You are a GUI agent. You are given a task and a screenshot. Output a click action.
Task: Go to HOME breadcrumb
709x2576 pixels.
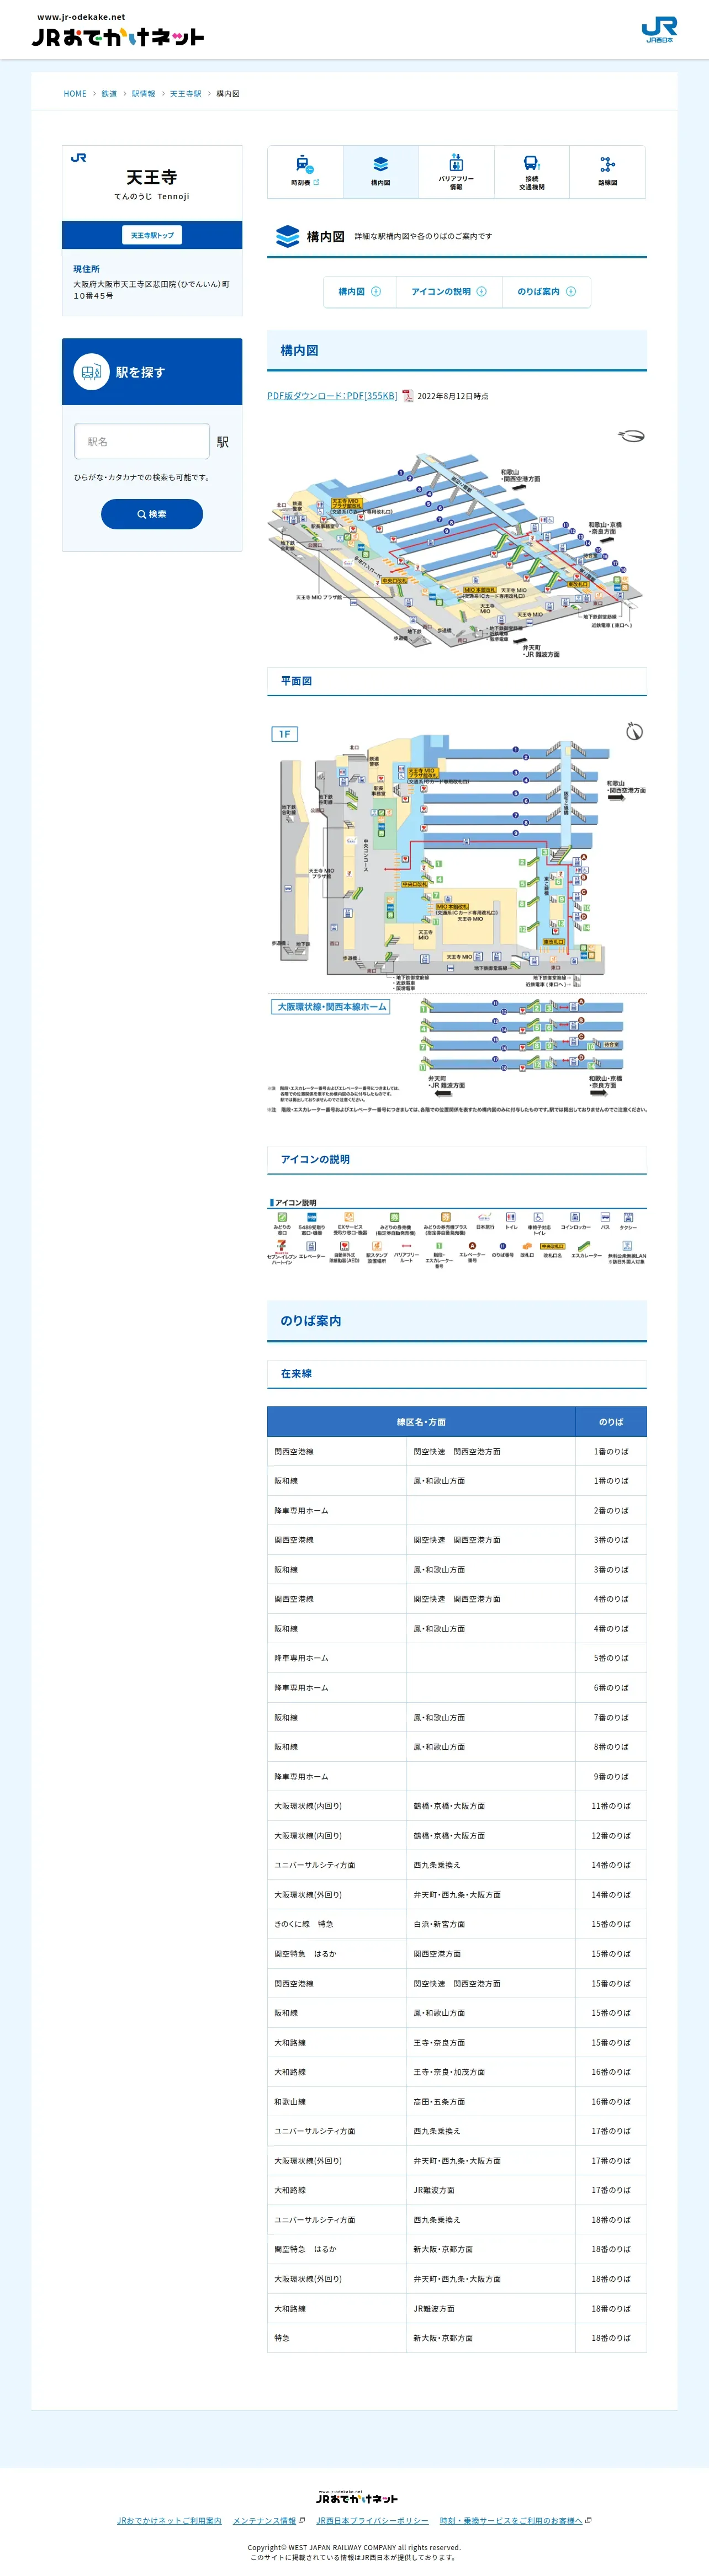click(75, 94)
